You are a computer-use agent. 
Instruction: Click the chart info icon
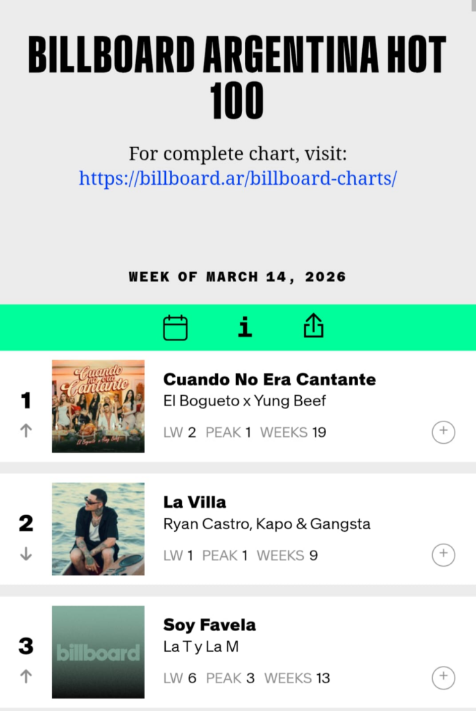245,326
